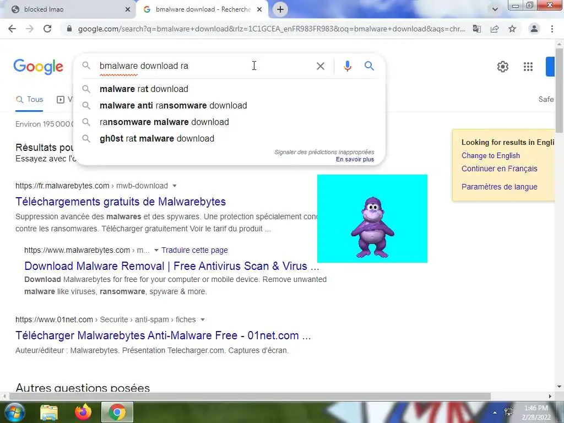Click the browser forward arrow

click(x=30, y=29)
